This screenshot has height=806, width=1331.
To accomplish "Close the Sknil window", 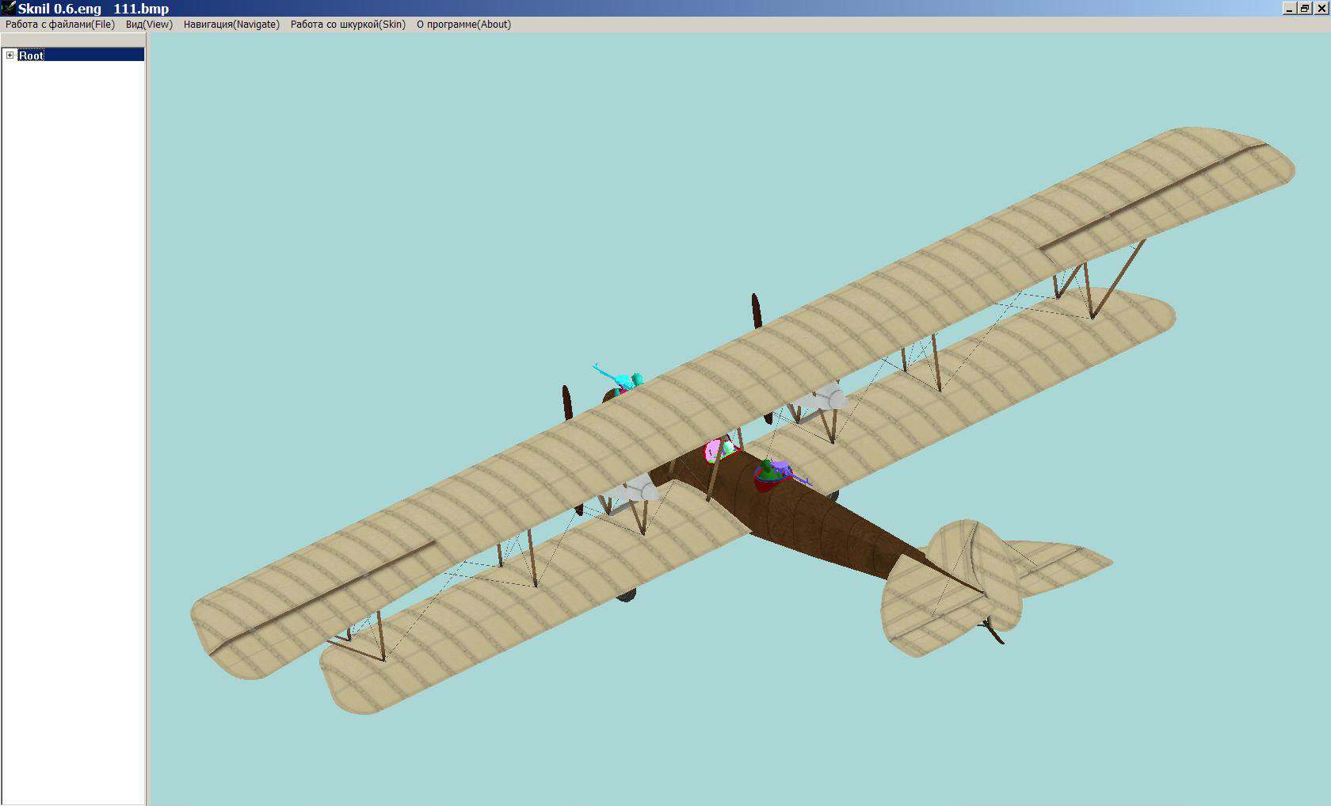I will pos(1321,9).
